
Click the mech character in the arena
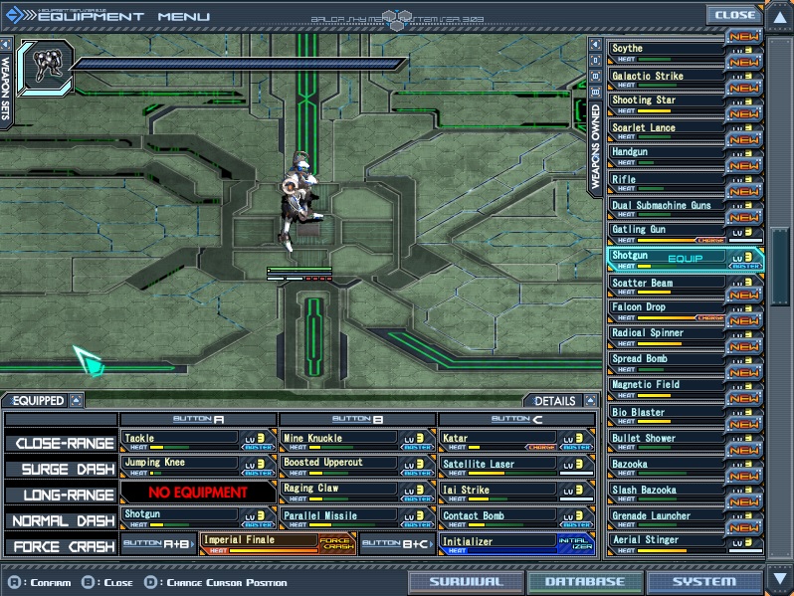pos(298,203)
